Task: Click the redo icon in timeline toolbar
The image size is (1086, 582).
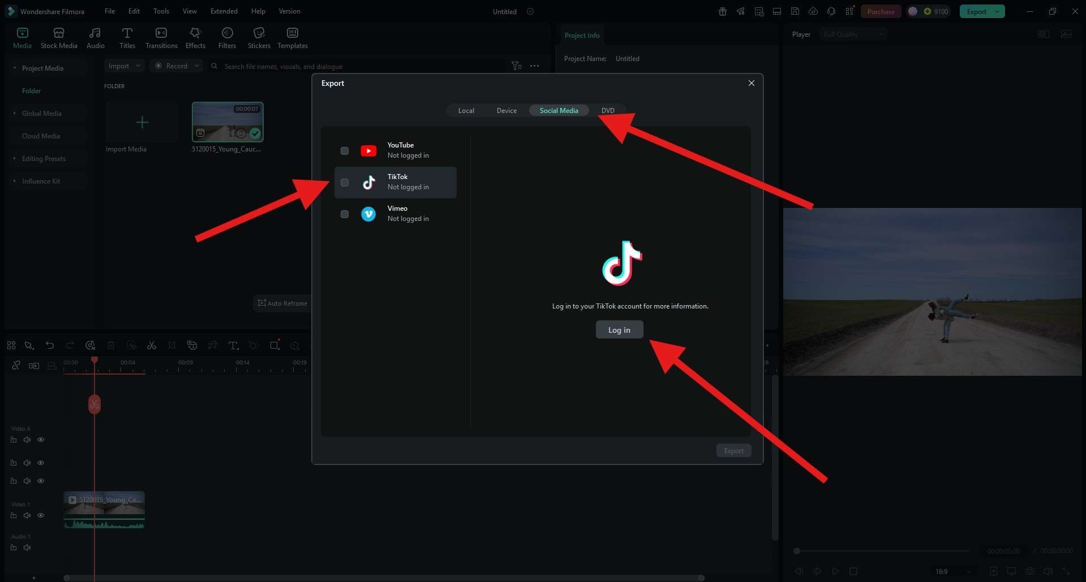Action: pyautogui.click(x=70, y=345)
